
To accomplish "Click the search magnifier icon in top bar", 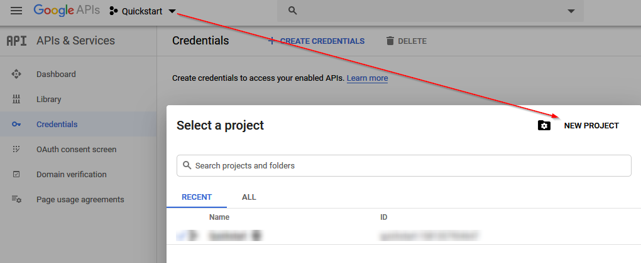I will pos(292,11).
